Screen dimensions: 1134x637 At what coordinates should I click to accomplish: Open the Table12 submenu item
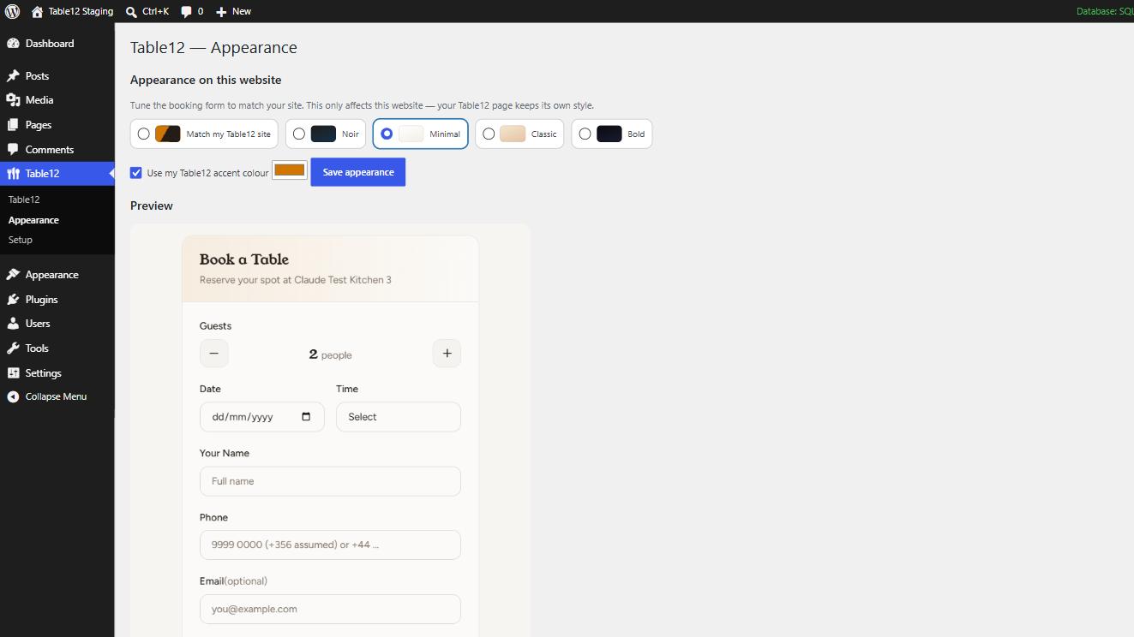24,199
